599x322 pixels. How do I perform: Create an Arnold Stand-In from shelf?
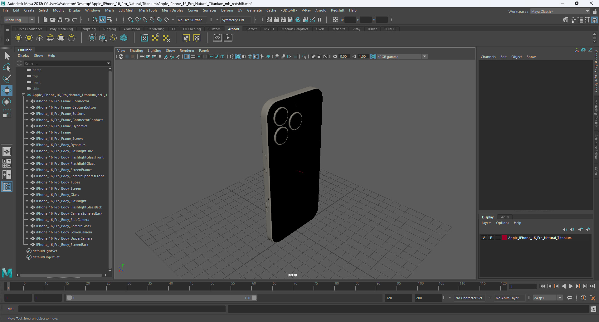(x=92, y=38)
